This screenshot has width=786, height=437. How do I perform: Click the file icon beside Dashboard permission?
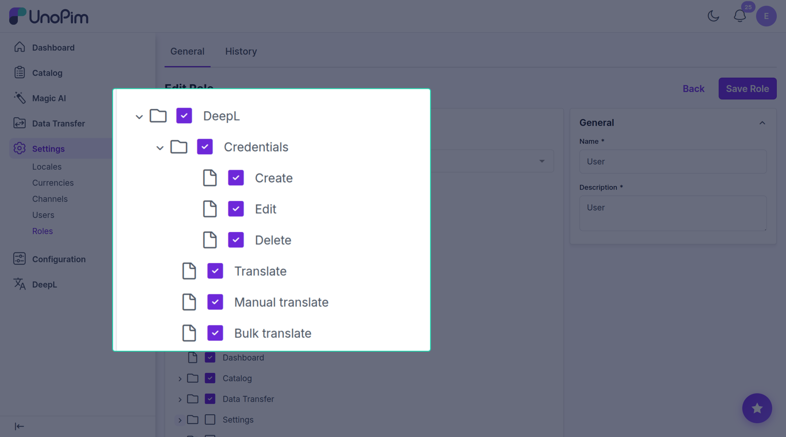193,357
